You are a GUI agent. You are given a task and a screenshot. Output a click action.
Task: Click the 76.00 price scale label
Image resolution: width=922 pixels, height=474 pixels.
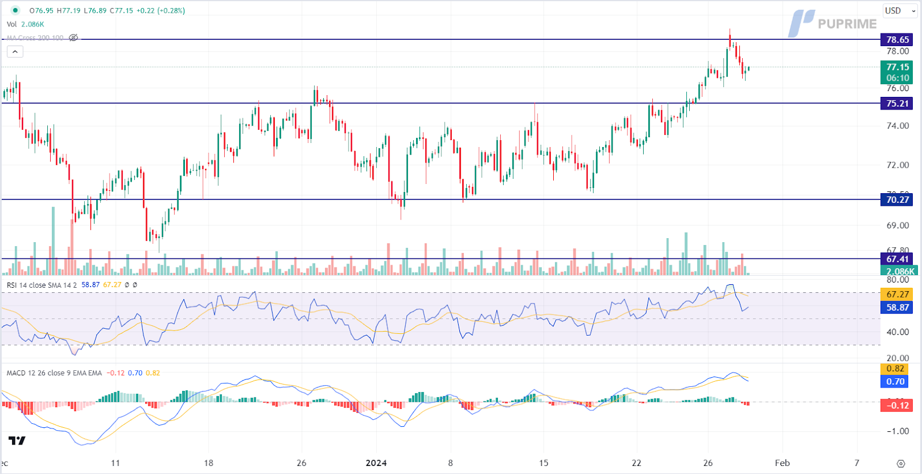click(898, 88)
